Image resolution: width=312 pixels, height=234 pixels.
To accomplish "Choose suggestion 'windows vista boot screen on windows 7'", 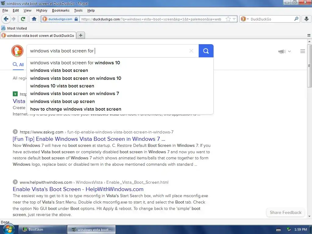I will pos(120,94).
